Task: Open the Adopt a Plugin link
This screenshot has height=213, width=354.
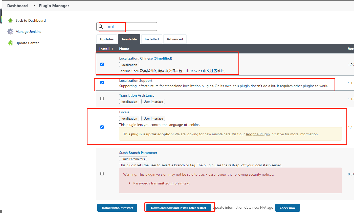Action: 258,134
